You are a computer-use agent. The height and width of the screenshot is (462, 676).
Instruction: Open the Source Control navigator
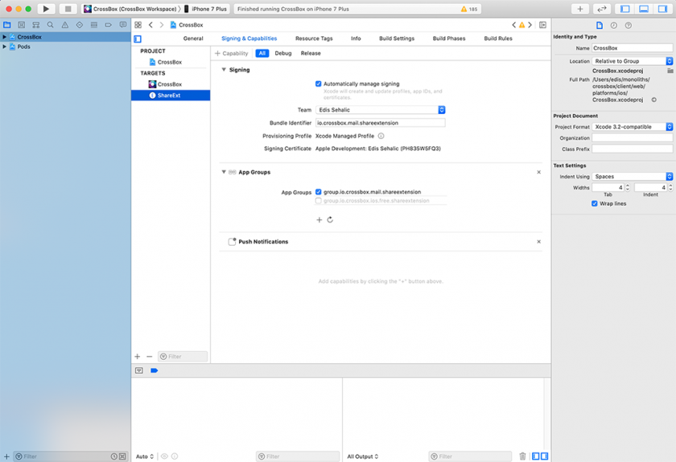coord(22,25)
